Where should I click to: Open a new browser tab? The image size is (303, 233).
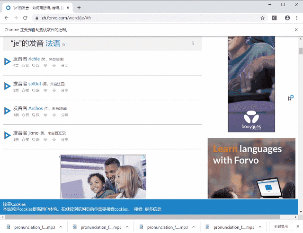click(x=79, y=7)
